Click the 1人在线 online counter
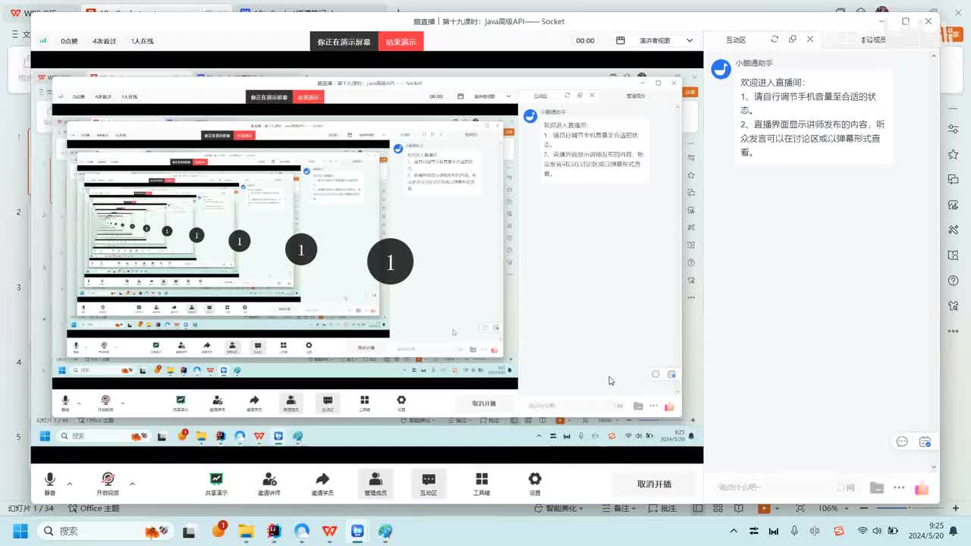Image resolution: width=971 pixels, height=546 pixels. tap(142, 41)
